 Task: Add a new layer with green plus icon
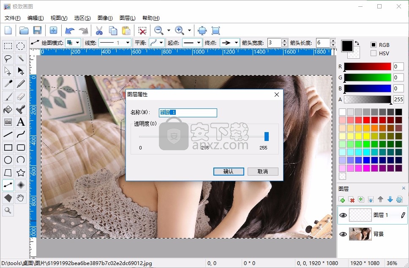point(342,200)
